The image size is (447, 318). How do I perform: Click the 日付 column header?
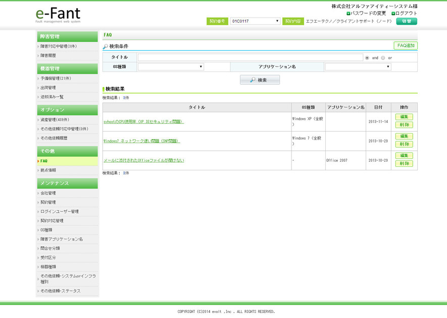[378, 107]
